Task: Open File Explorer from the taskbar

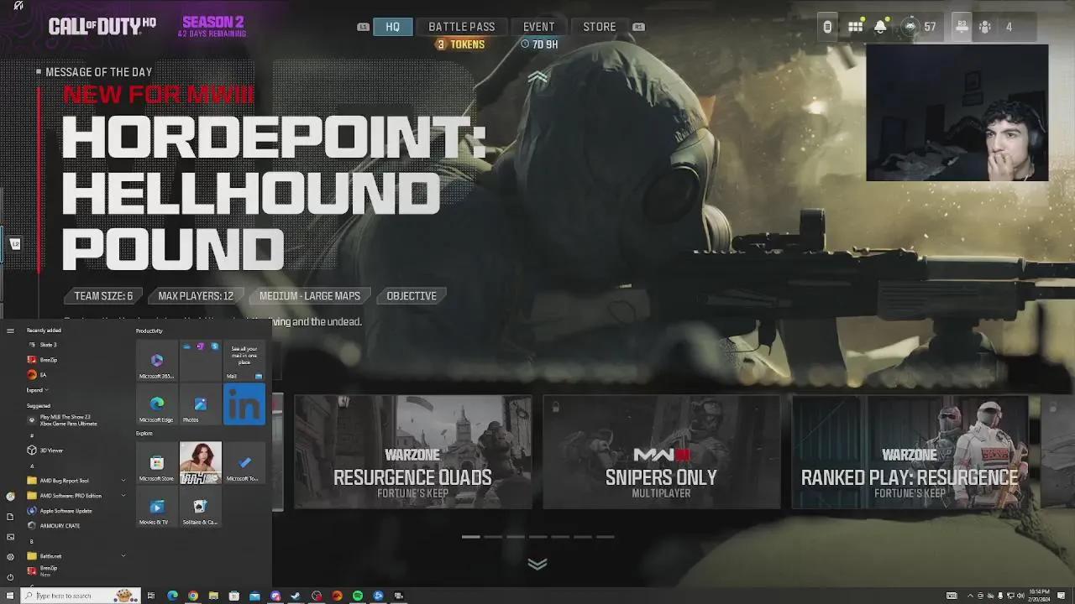Action: click(213, 596)
